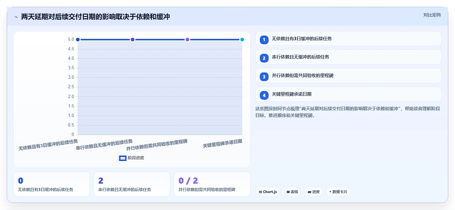Click the stat card value 0
This screenshot has width=455, height=210.
[20, 181]
